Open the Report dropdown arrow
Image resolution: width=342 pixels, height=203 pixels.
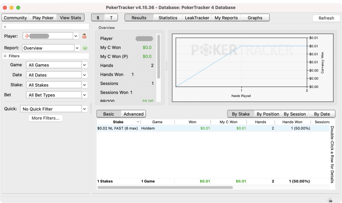click(x=77, y=48)
